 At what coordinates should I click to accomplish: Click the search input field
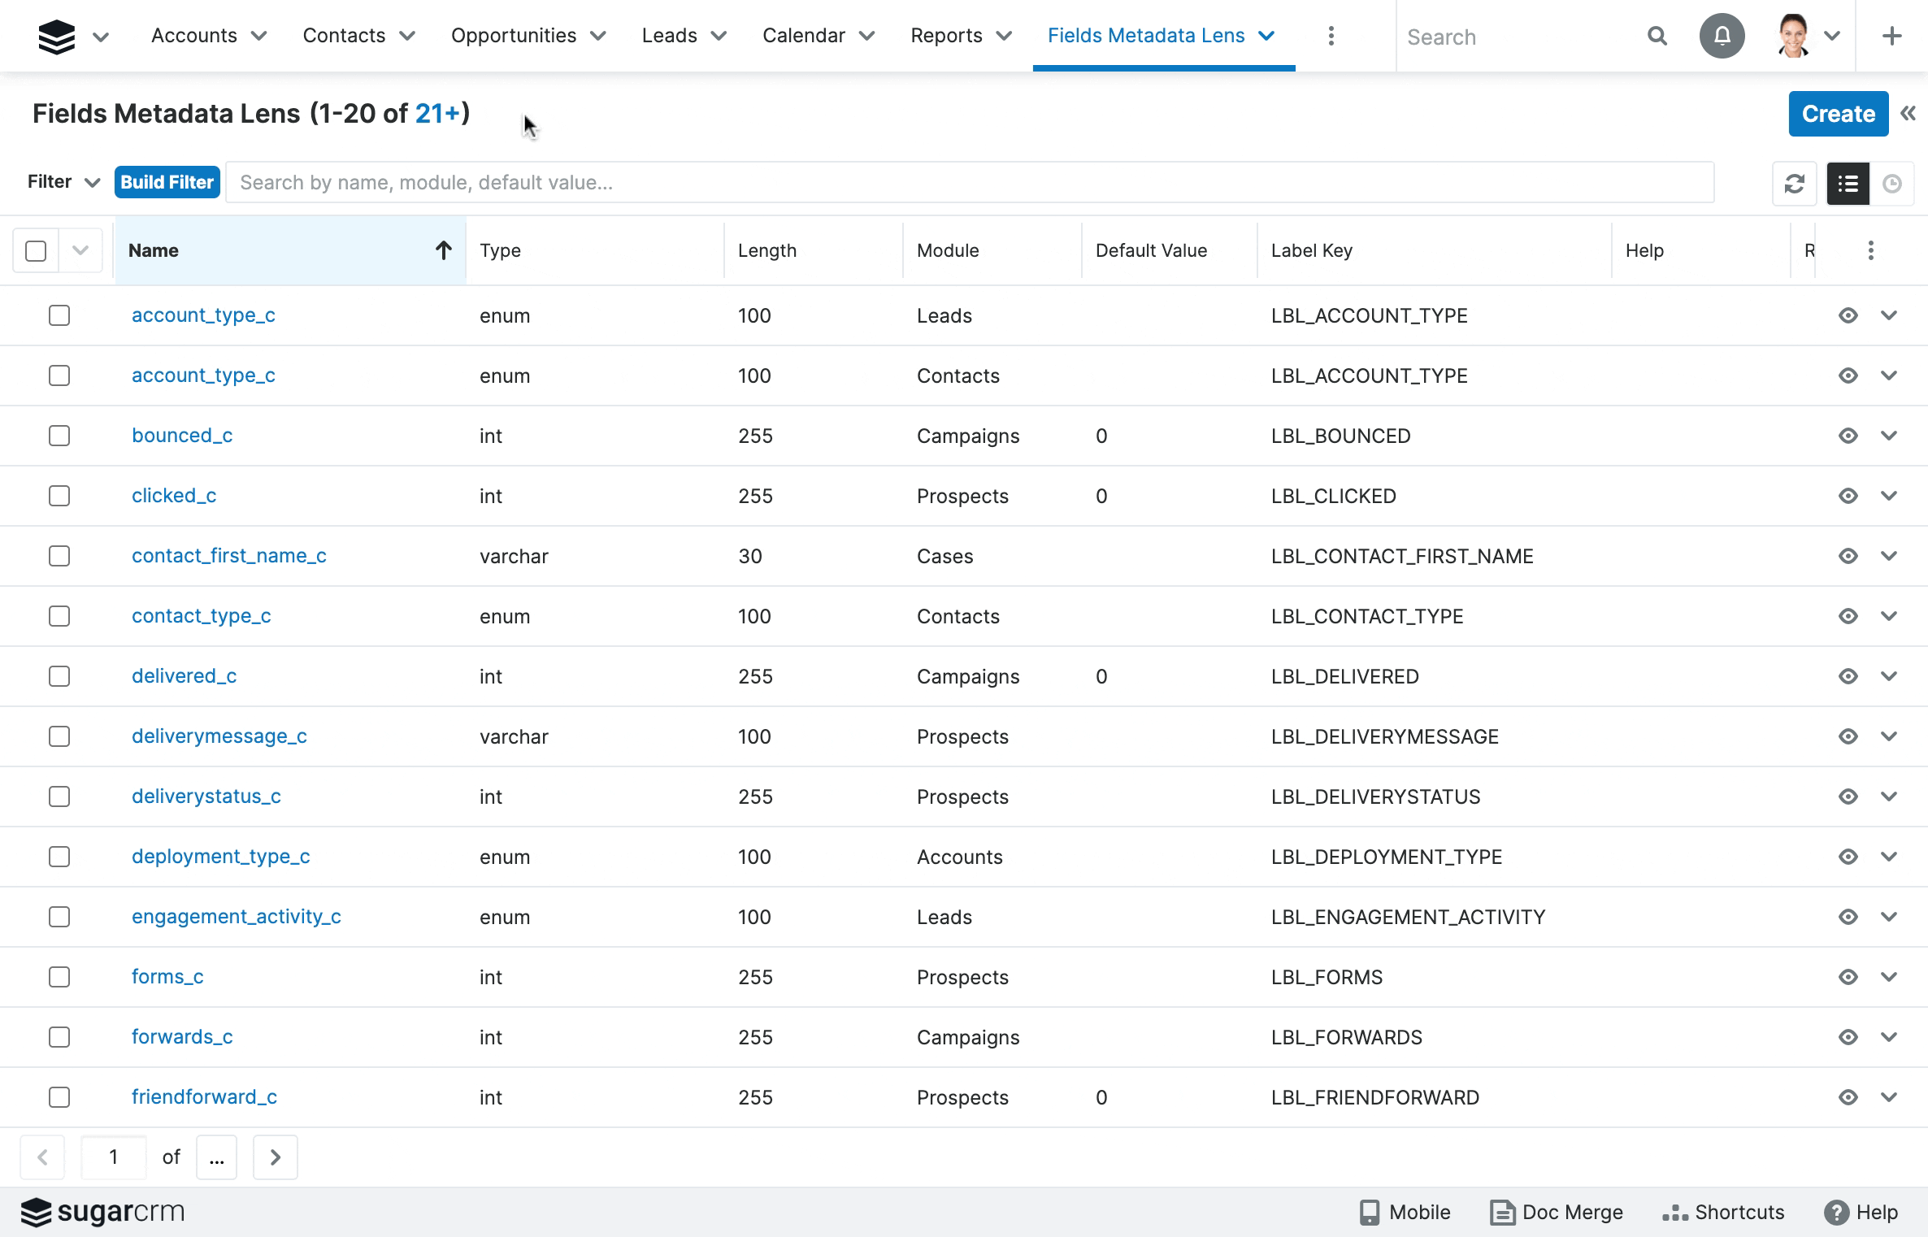click(968, 181)
